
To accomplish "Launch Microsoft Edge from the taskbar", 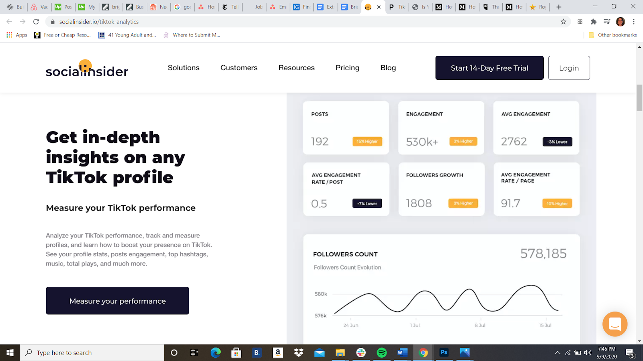I will tap(216, 353).
